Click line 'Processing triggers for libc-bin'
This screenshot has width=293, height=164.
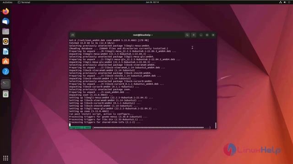[x=106, y=119]
